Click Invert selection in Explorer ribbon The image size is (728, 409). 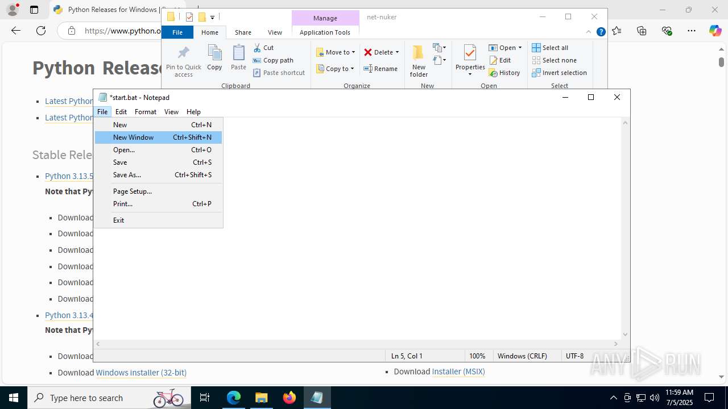coord(559,73)
